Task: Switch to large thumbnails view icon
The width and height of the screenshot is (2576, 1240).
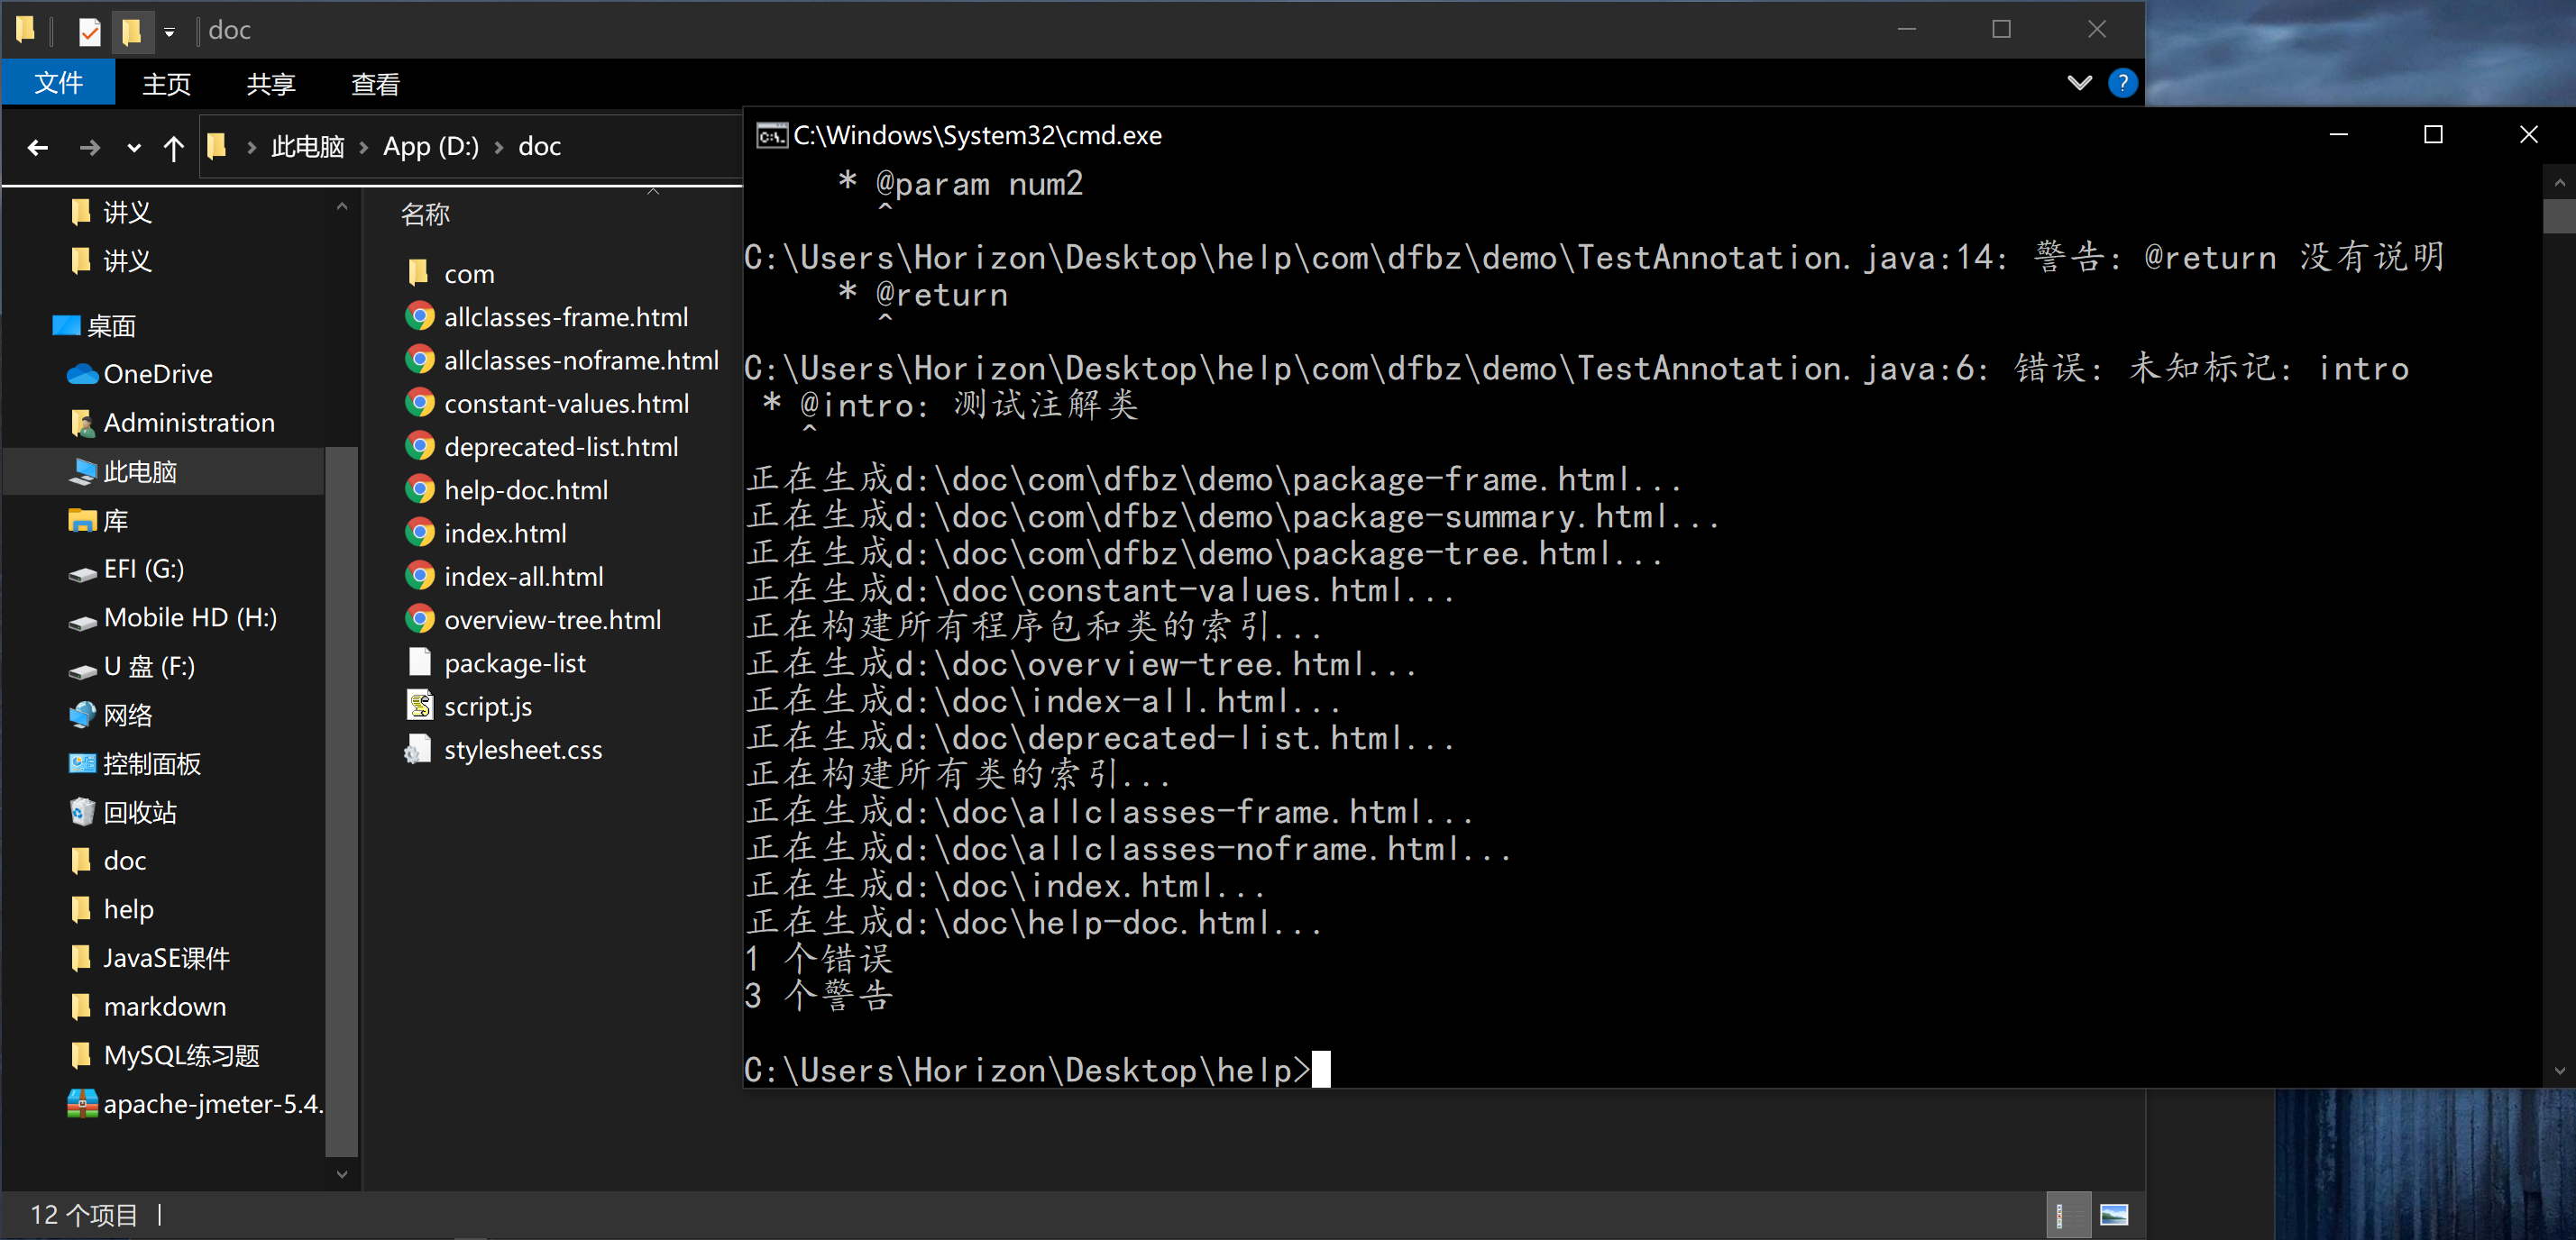Action: pyautogui.click(x=2113, y=1214)
